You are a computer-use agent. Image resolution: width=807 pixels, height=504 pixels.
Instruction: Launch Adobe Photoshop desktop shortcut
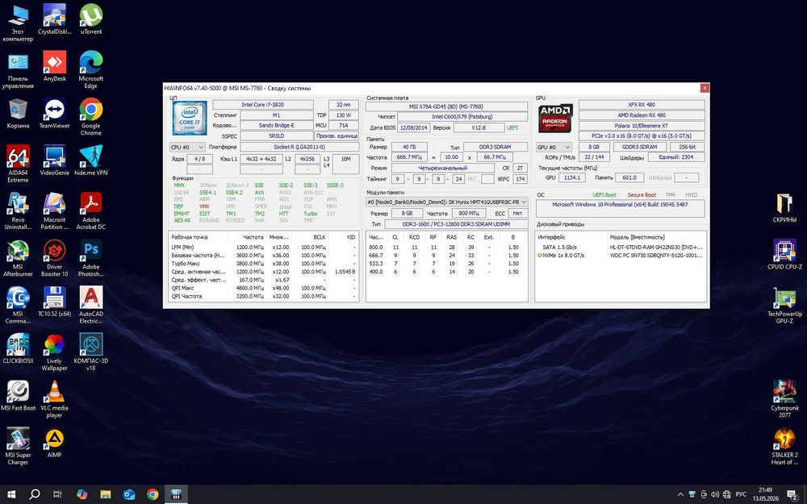91,258
